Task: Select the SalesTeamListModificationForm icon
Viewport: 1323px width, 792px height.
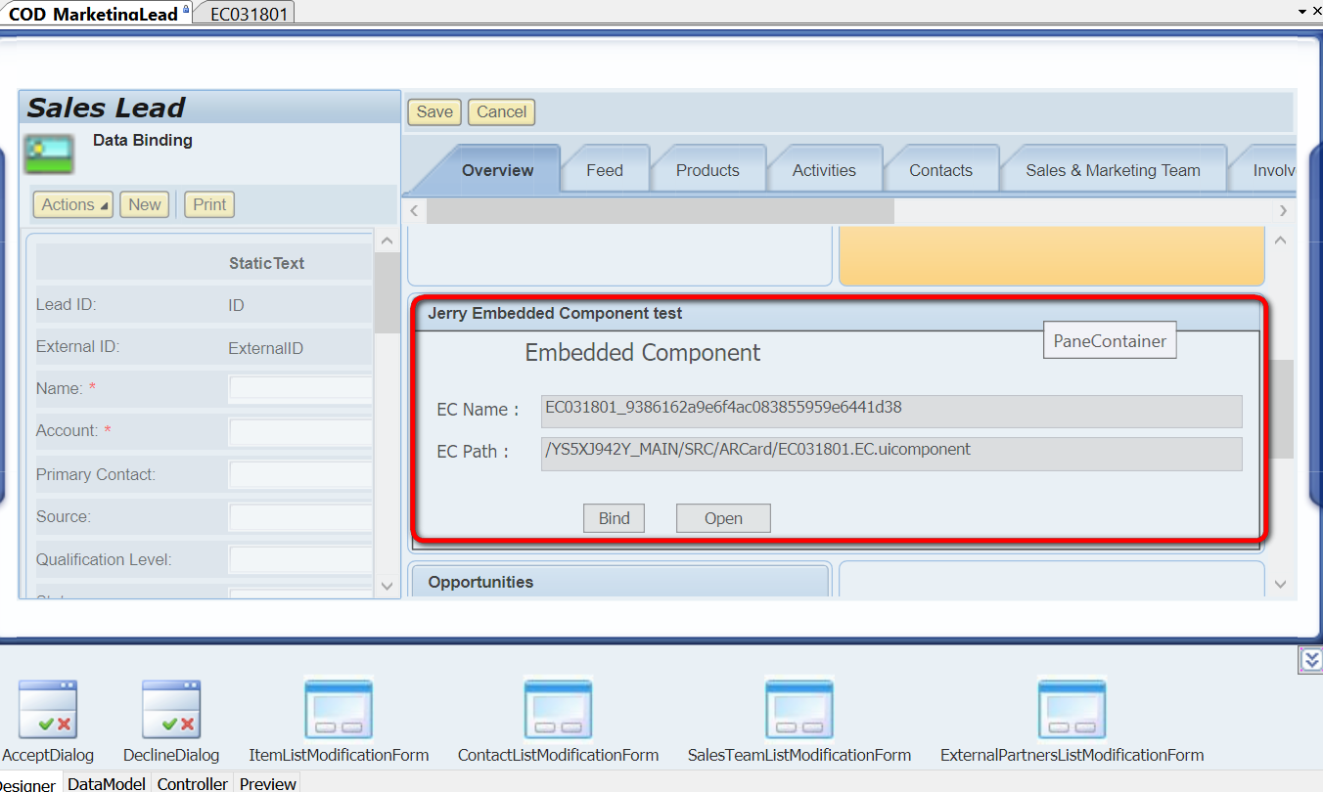Action: (x=798, y=709)
